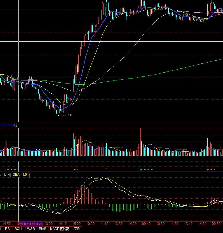
Task: Select the BOLL indicator tab
Action: 19,229
